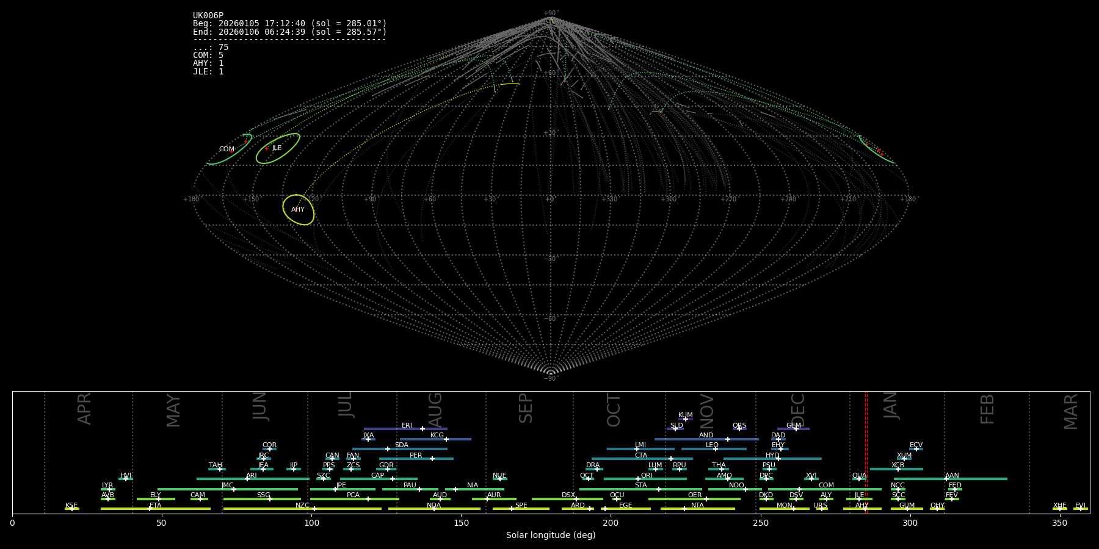The height and width of the screenshot is (549, 1099).
Task: Select the ORI shower bar label
Action: [x=647, y=476]
